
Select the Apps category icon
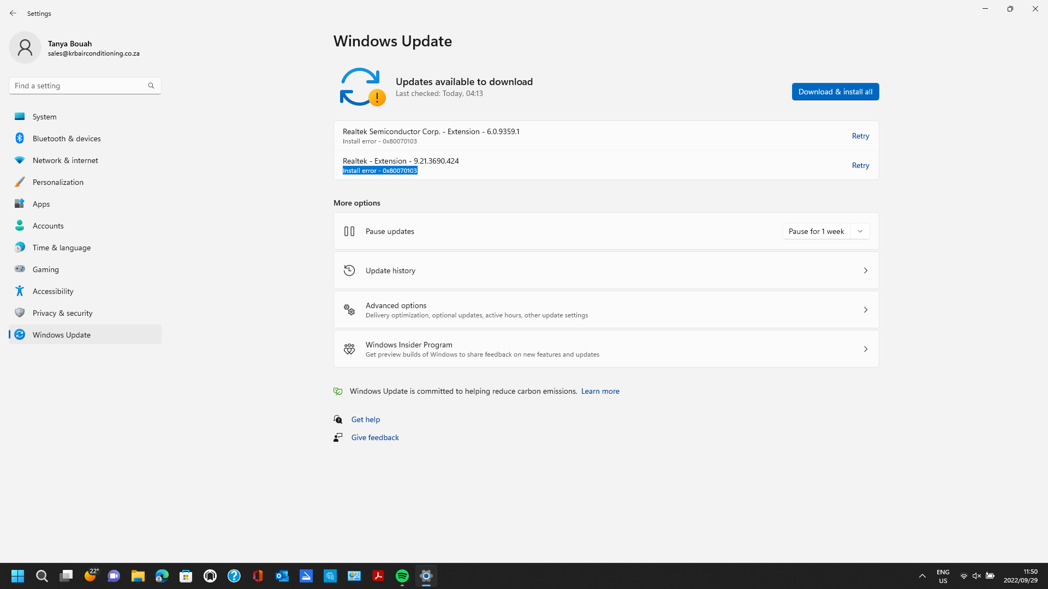(x=20, y=203)
